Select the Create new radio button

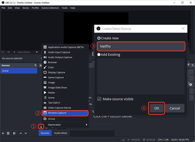[x=99, y=38]
